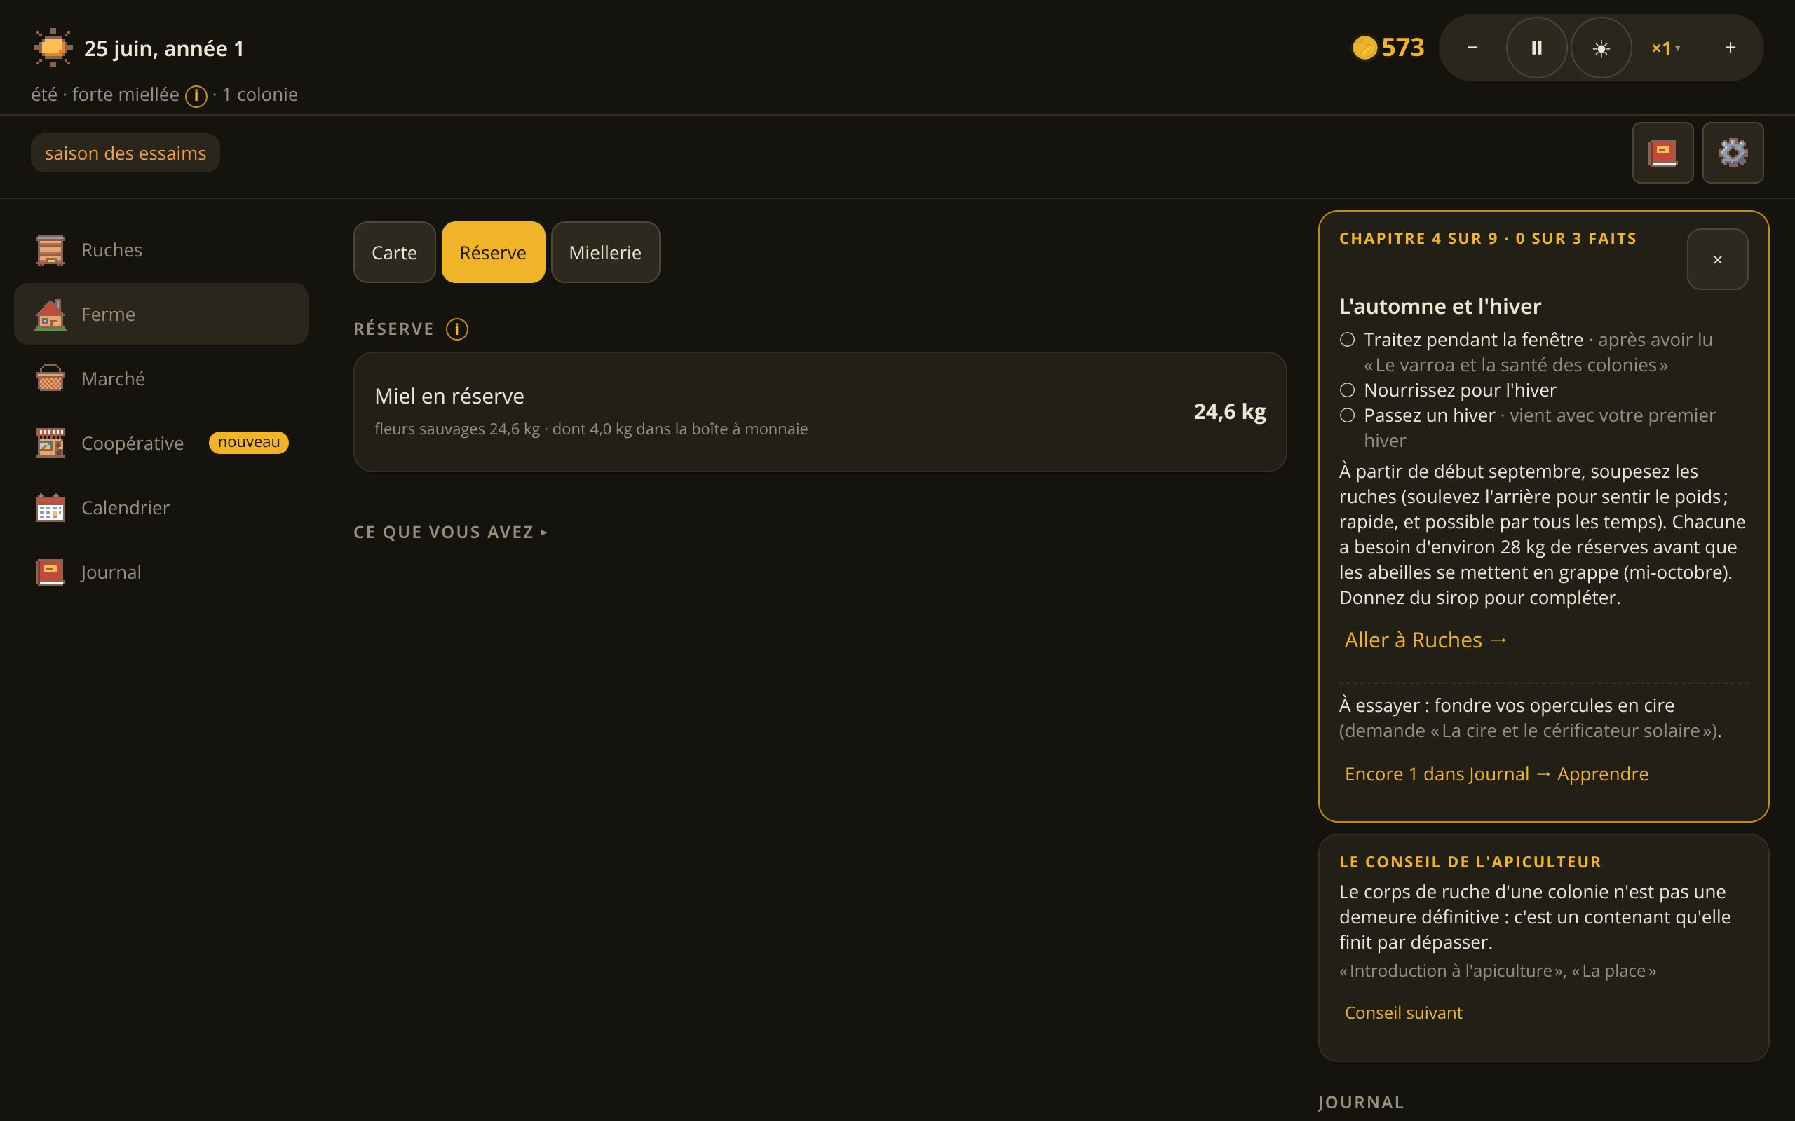The height and width of the screenshot is (1121, 1795).
Task: Open the Ruches hive icon in sidebar
Action: click(x=50, y=250)
